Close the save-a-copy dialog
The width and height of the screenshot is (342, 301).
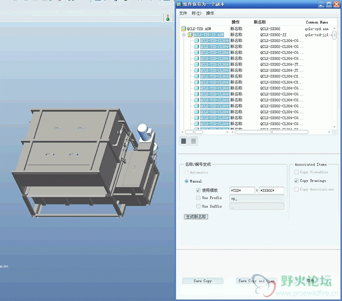(x=336, y=4)
